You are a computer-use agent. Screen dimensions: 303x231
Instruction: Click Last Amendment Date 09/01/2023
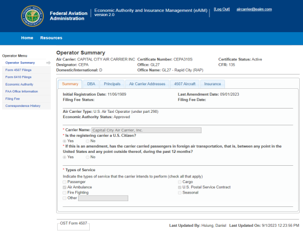tap(208, 94)
